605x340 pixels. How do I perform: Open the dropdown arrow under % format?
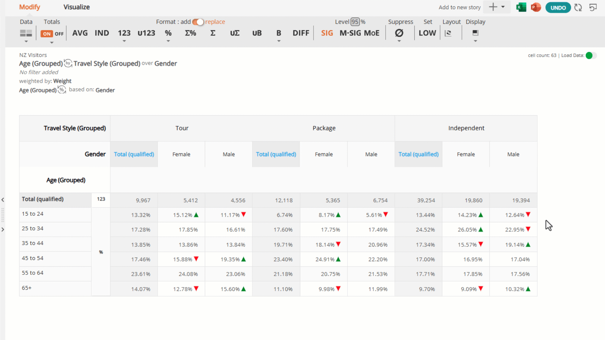(x=168, y=41)
